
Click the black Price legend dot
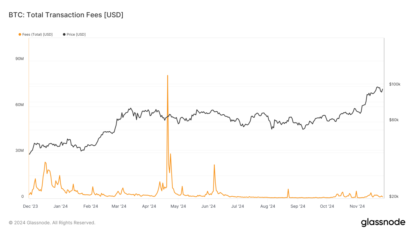64,35
